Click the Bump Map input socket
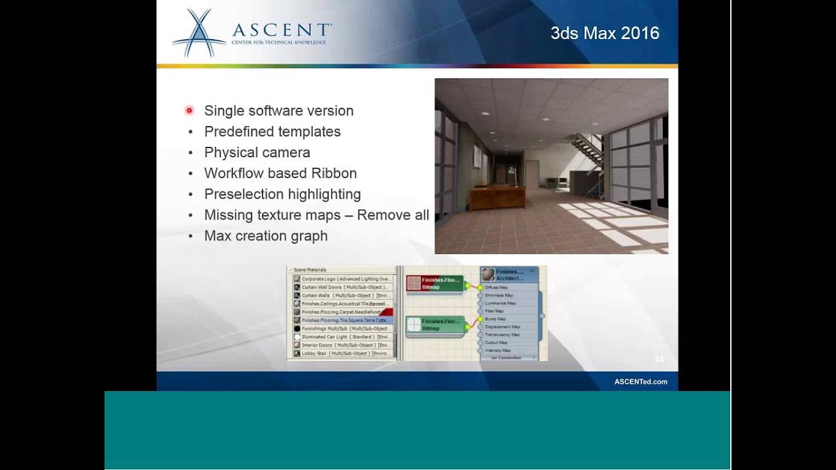This screenshot has height=470, width=836. click(x=480, y=319)
